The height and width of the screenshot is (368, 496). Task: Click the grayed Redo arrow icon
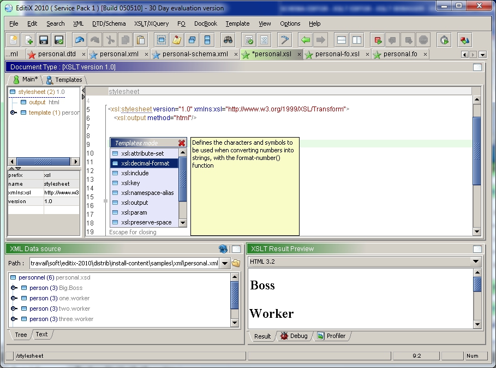[94, 40]
